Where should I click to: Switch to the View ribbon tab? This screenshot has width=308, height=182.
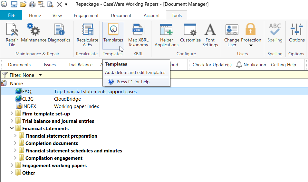pos(57,15)
